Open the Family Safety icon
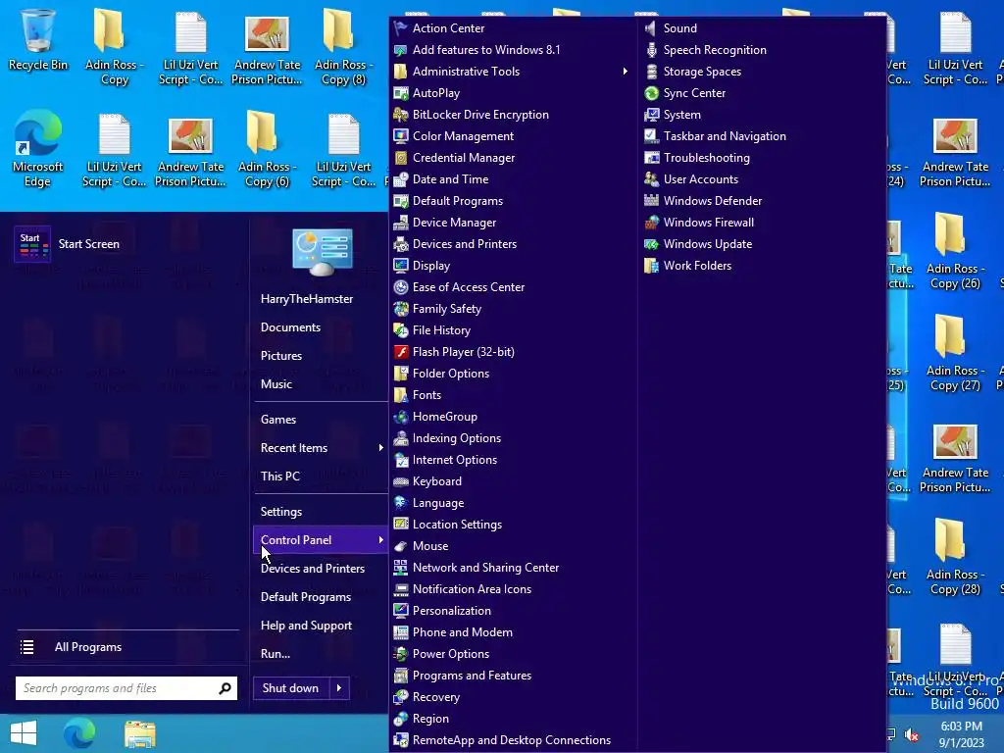The image size is (1004, 753). (x=400, y=309)
